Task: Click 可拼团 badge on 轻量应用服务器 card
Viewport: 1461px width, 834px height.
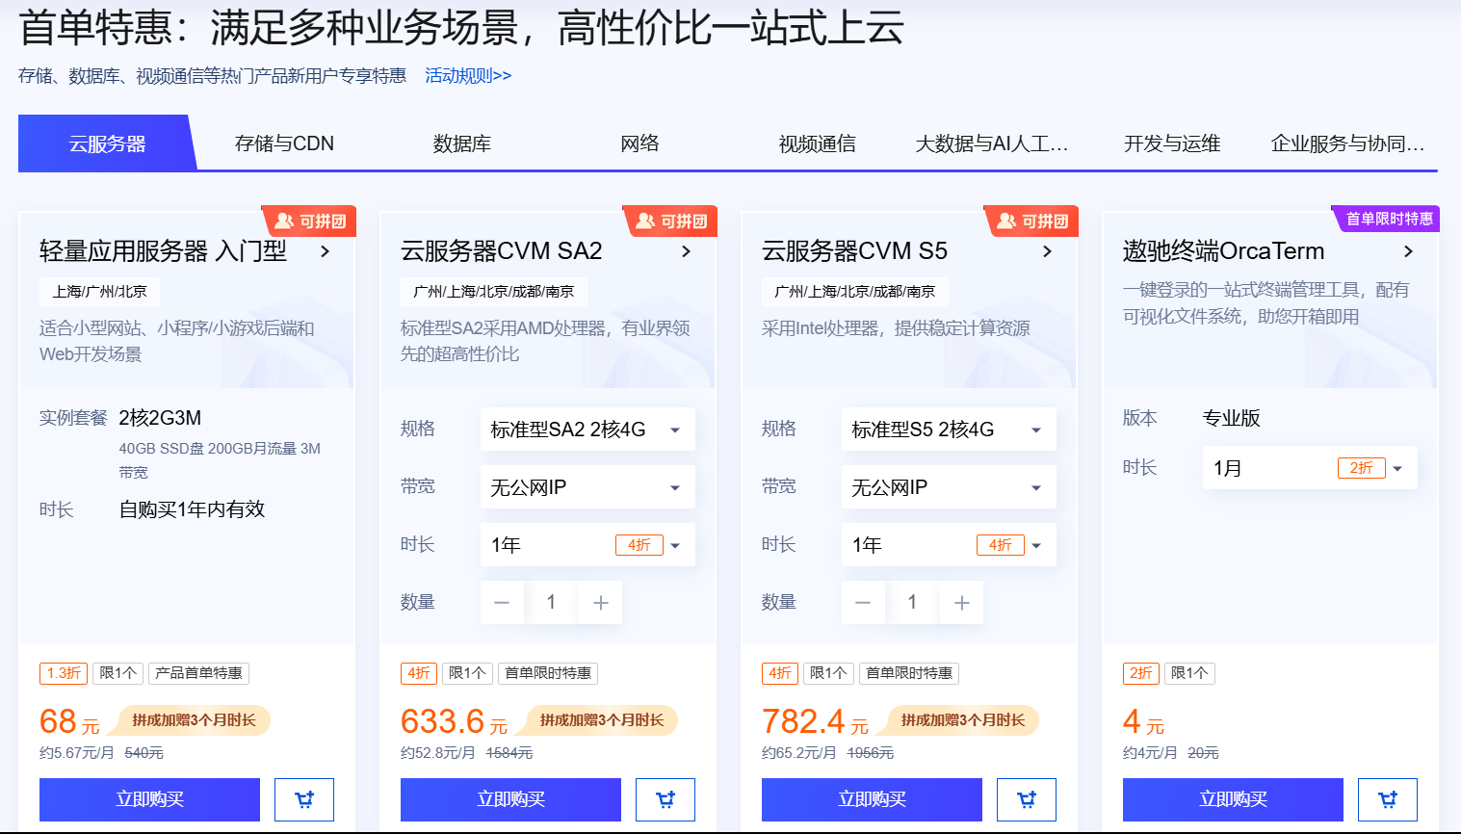Action: tap(309, 221)
